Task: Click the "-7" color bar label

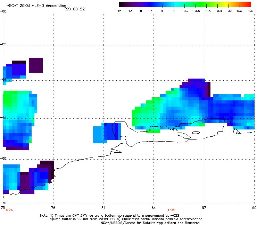Action: 150,11
